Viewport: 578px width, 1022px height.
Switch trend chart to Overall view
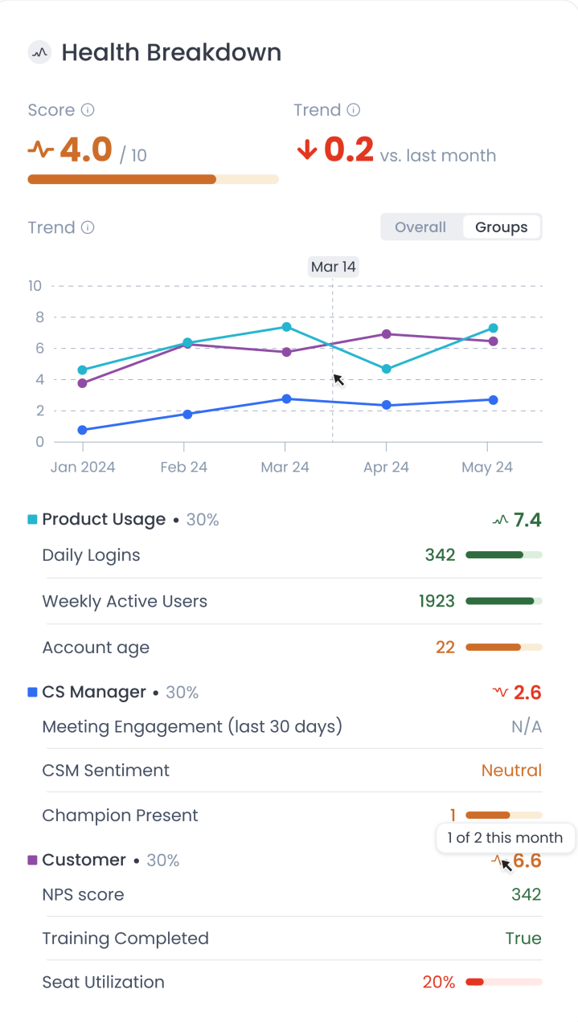coord(420,227)
